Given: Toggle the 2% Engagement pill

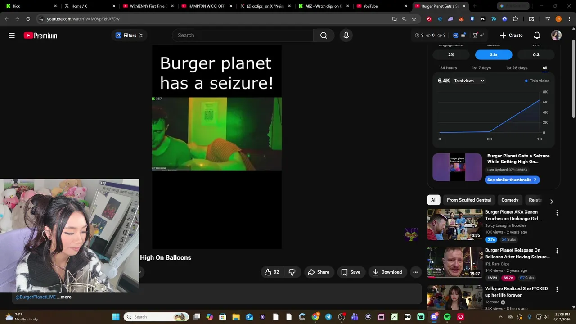Looking at the screenshot, I should [451, 55].
